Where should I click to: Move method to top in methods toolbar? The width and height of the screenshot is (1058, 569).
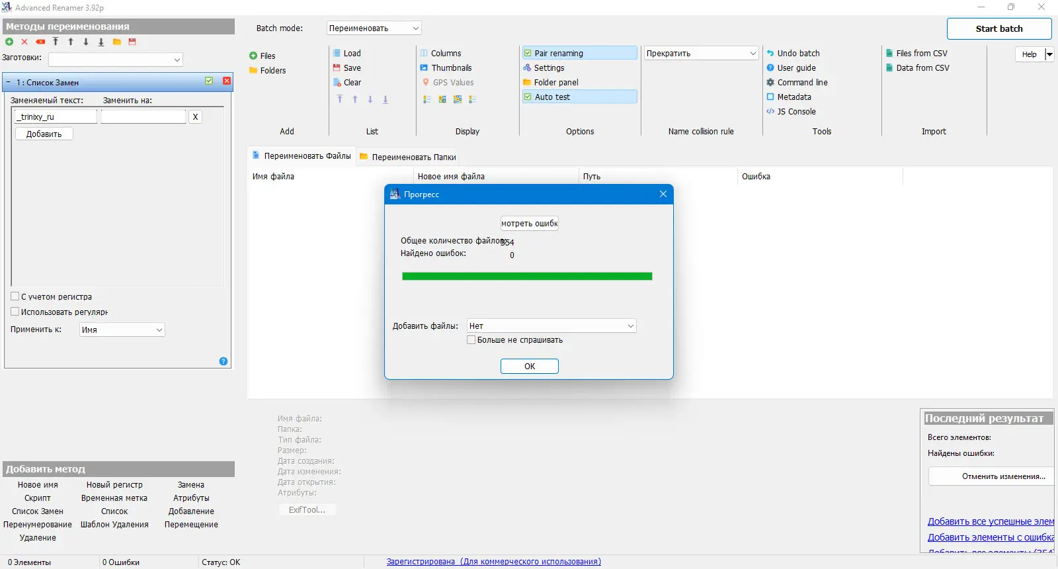(x=56, y=42)
